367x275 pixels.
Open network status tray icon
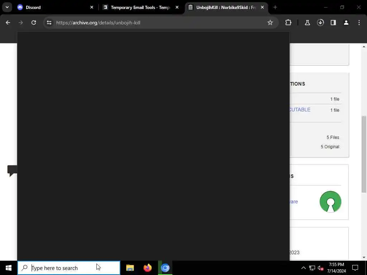tap(312, 268)
